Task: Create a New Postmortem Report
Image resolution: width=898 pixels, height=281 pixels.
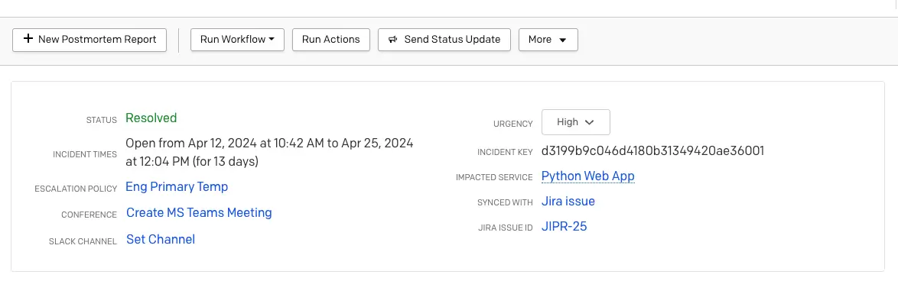Action: point(89,40)
